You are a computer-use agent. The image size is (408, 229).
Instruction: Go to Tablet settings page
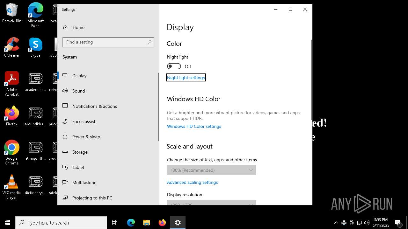[108, 167]
